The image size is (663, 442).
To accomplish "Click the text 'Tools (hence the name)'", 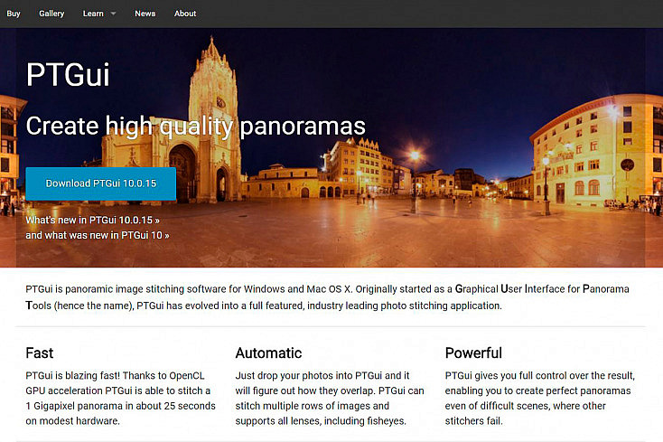I will tap(79, 306).
